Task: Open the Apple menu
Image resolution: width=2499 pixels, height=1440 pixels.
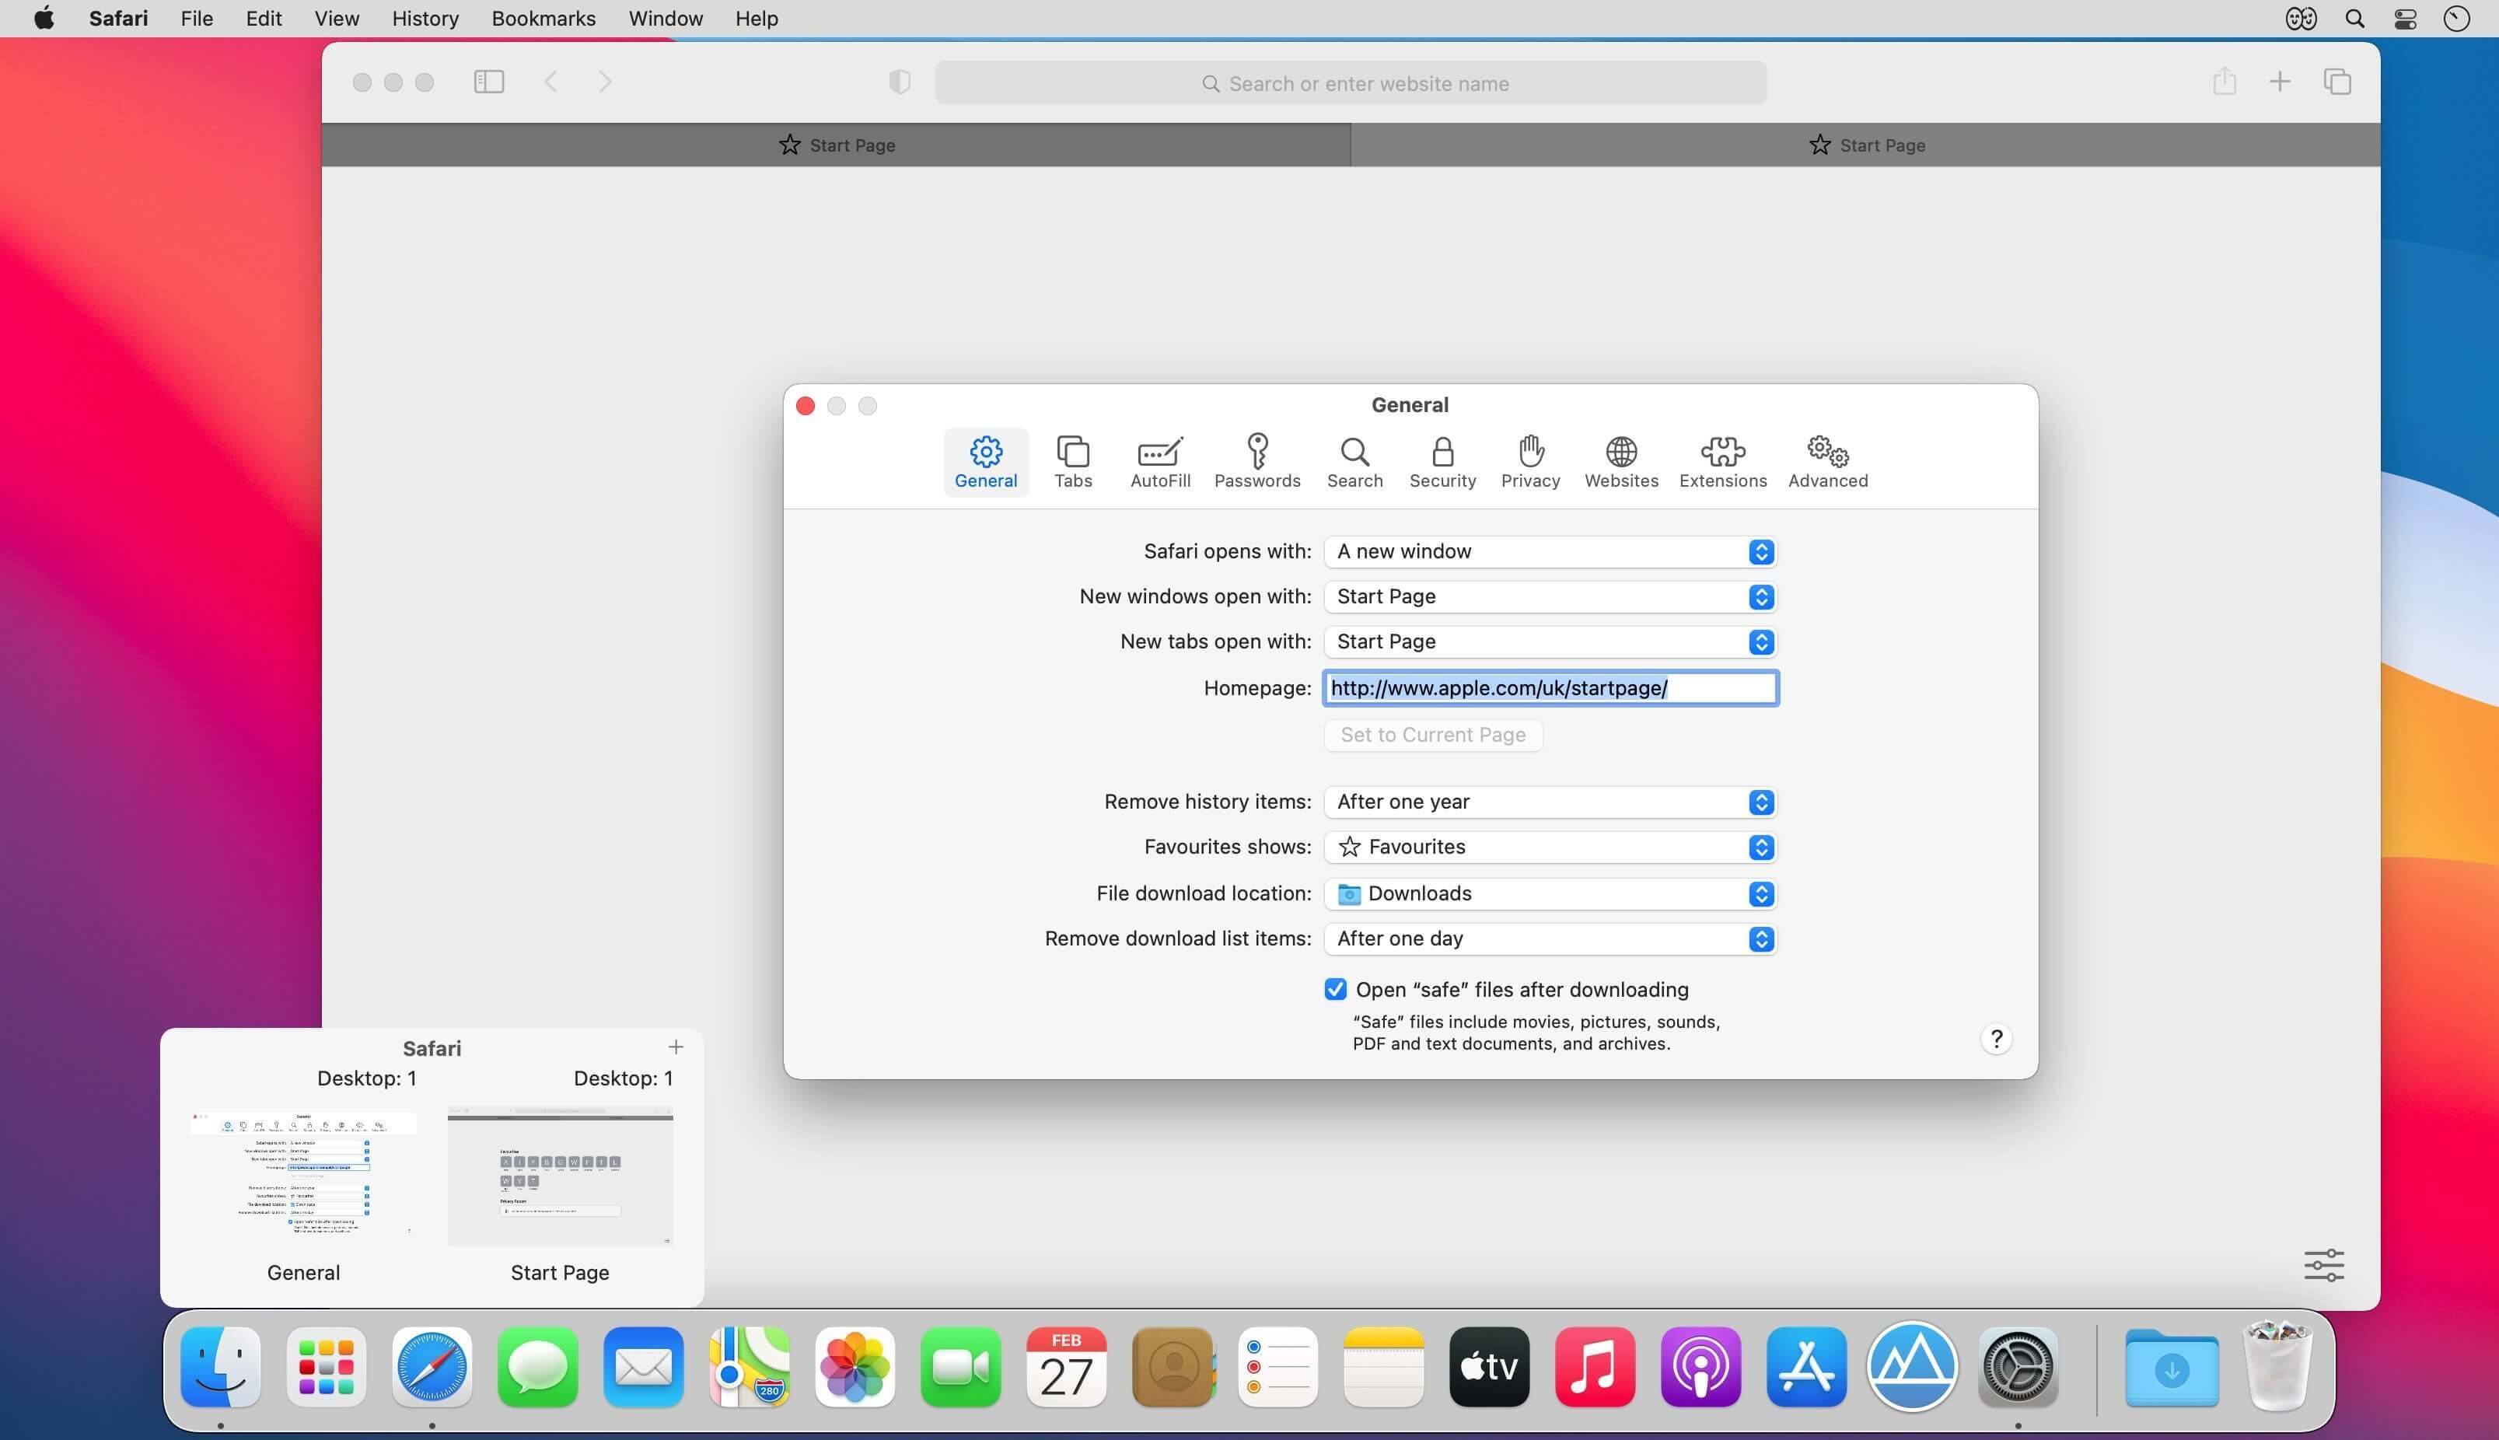Action: tap(44, 19)
